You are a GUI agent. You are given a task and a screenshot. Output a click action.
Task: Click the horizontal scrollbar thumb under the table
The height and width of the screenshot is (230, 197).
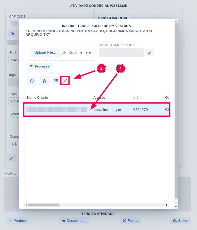coord(44,205)
